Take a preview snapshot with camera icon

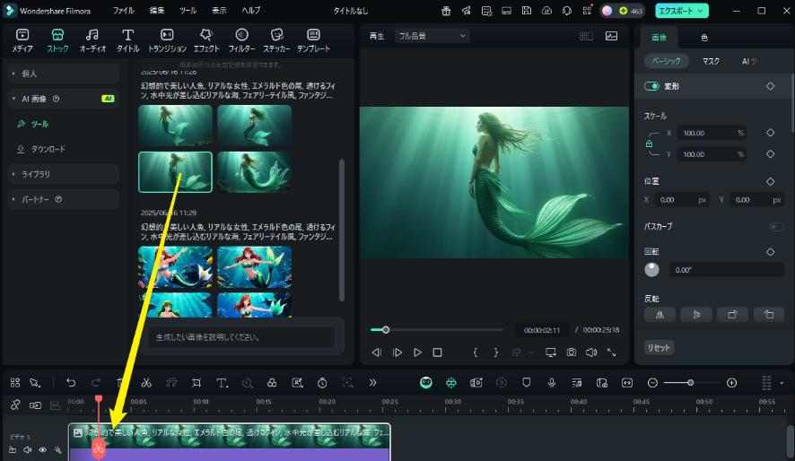[x=572, y=352]
